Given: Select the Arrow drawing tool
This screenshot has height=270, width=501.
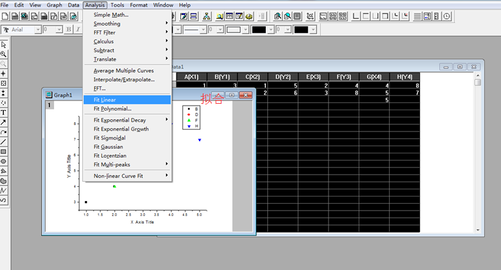Looking at the screenshot, I should coord(3,122).
